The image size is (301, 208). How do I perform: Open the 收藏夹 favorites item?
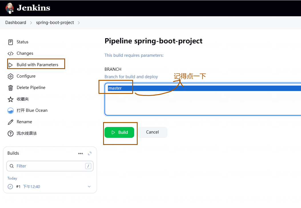pyautogui.click(x=23, y=99)
